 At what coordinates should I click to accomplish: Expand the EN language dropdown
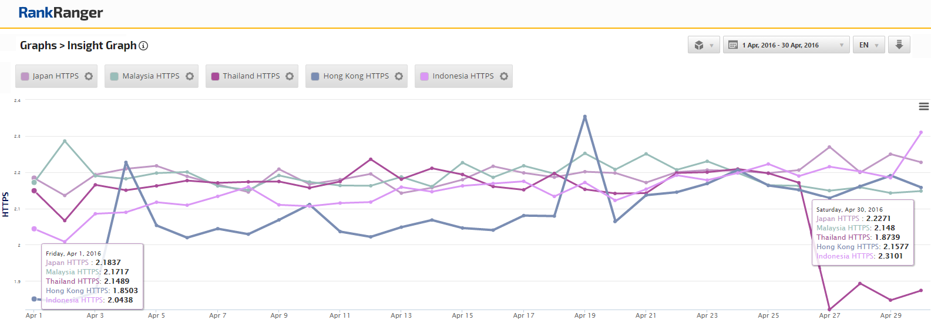pos(869,45)
